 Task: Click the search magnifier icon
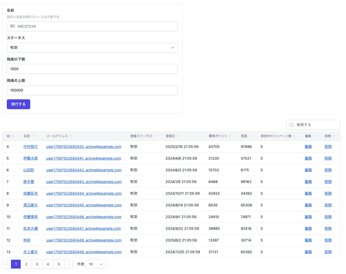pos(292,125)
